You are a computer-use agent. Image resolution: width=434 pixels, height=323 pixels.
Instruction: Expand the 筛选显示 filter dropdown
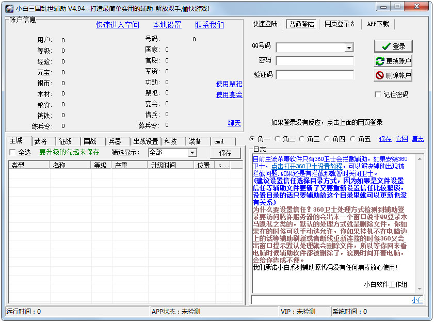tap(192, 153)
